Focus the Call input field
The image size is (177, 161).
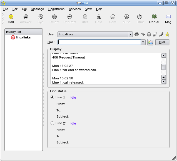point(99,42)
